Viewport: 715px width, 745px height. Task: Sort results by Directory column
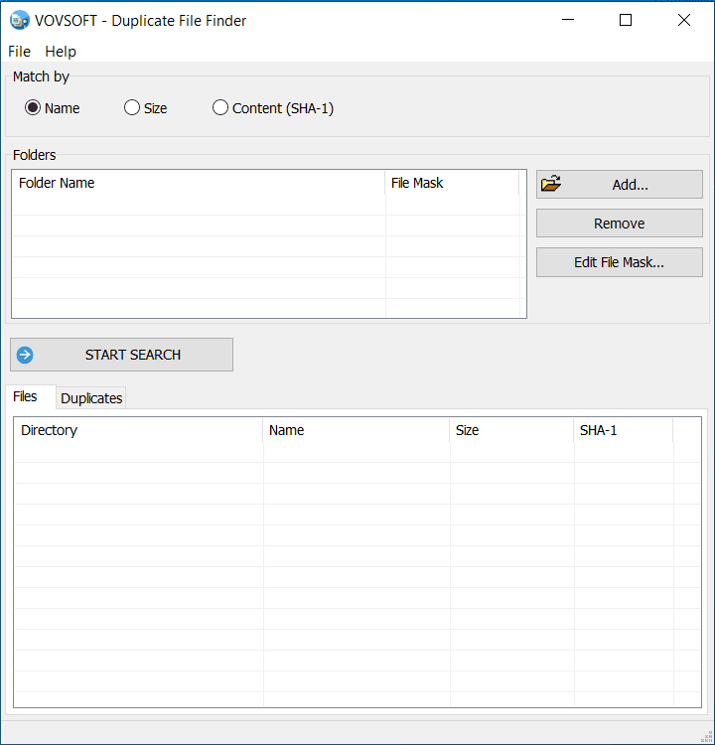tap(139, 430)
